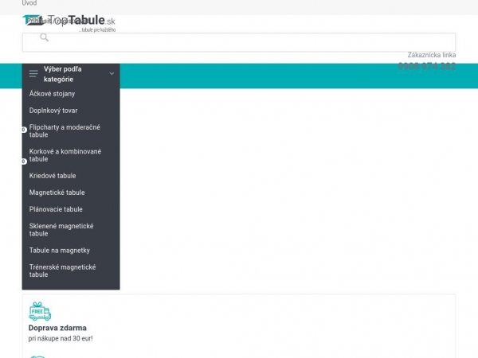Click the Úvod breadcrumb link
The image size is (478, 358).
pos(29,3)
